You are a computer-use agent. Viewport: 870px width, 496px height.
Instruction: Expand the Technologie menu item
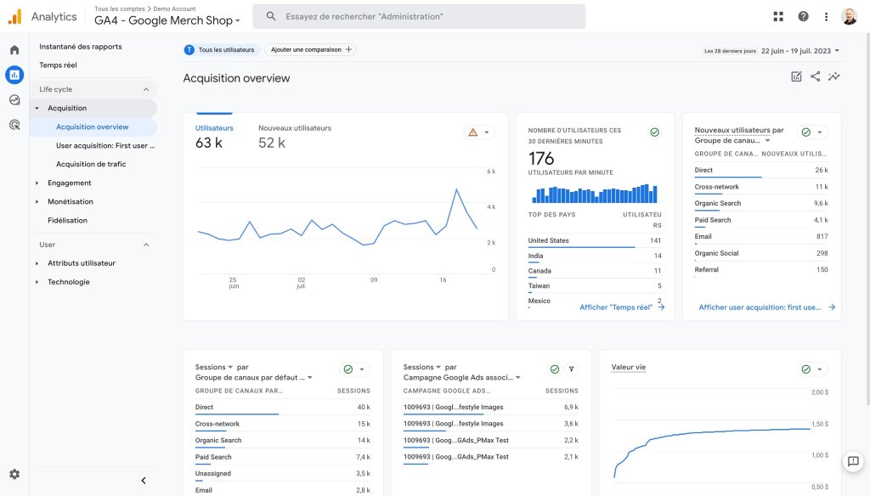point(37,282)
